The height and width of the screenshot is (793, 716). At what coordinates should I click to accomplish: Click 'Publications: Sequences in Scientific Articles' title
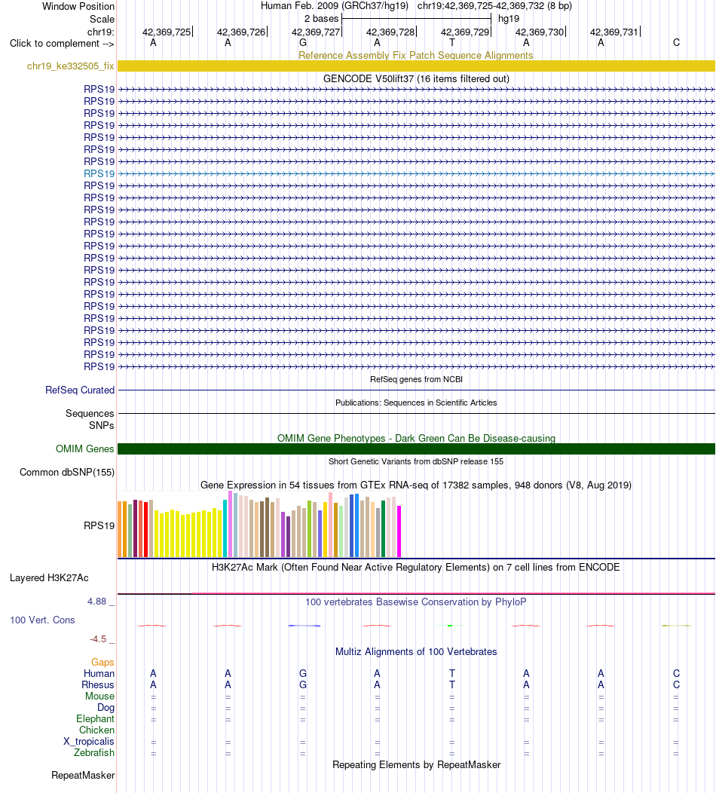pyautogui.click(x=416, y=403)
